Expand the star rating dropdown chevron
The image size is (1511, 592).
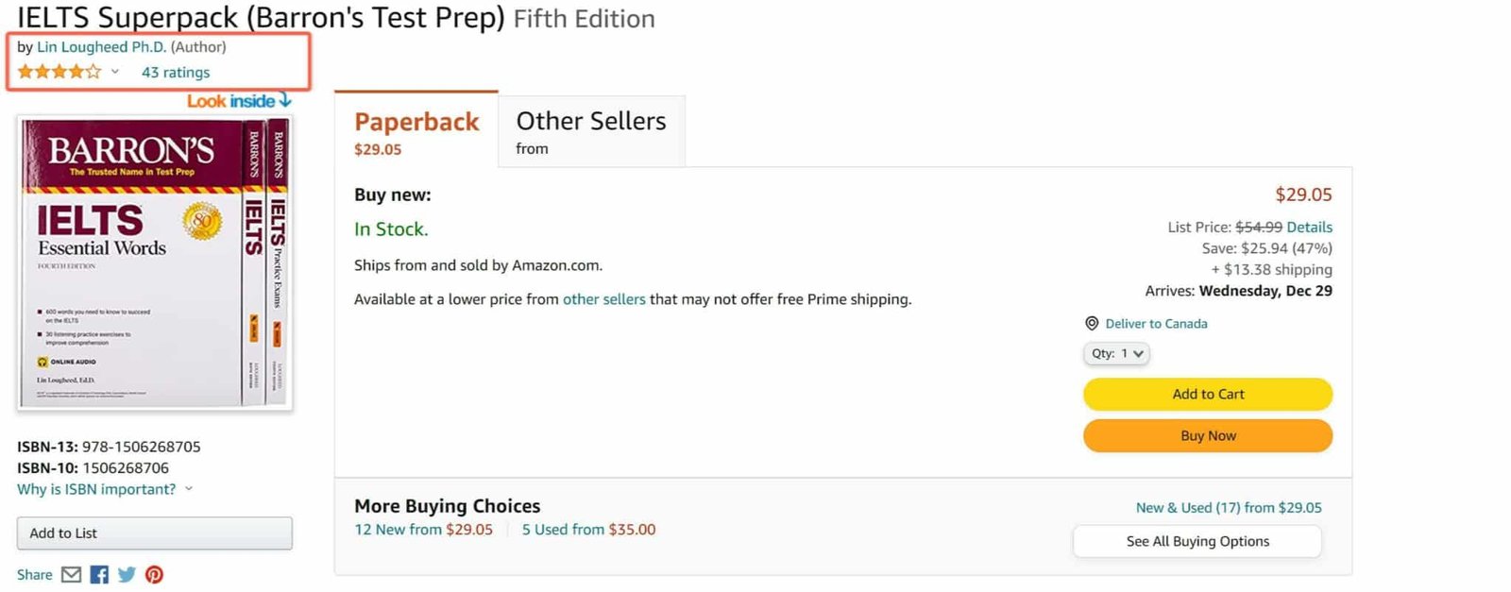pos(115,72)
